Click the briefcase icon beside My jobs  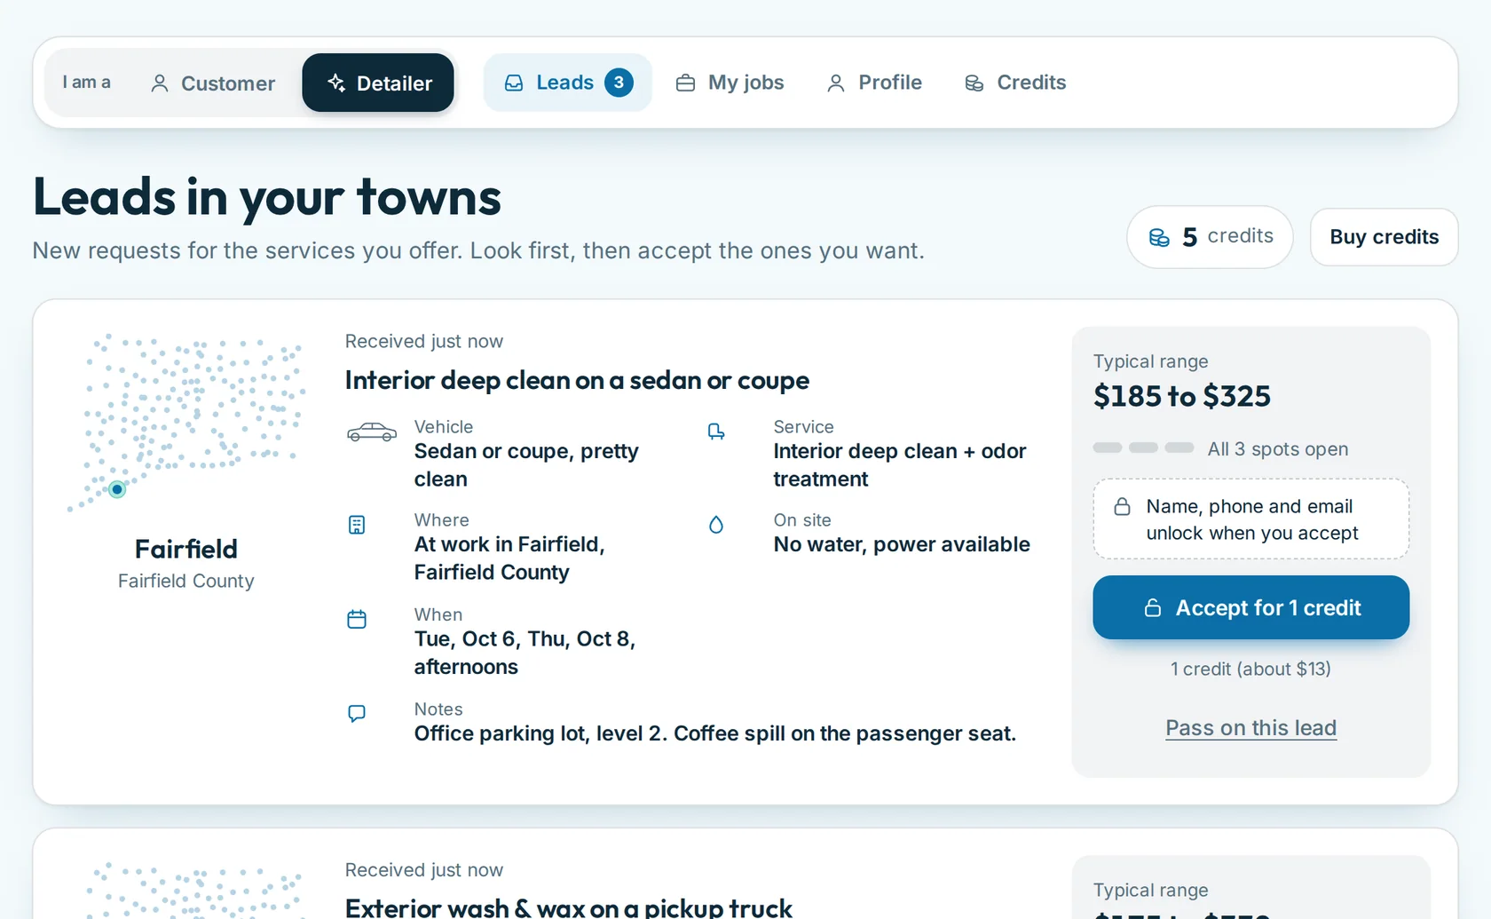(685, 83)
